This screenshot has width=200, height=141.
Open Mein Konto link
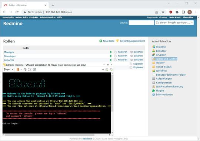pyautogui.click(x=175, y=17)
